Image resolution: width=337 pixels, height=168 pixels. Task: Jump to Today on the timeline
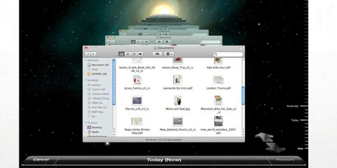click(x=295, y=120)
